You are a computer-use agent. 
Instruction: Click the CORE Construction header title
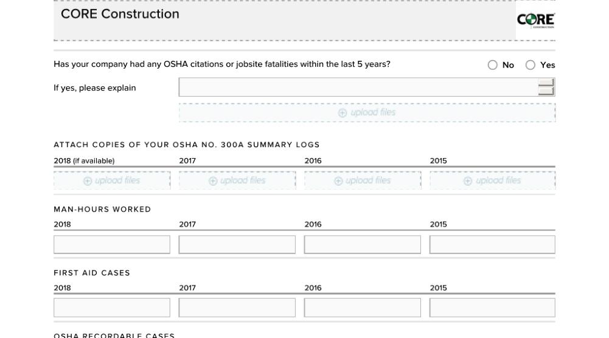pos(120,14)
